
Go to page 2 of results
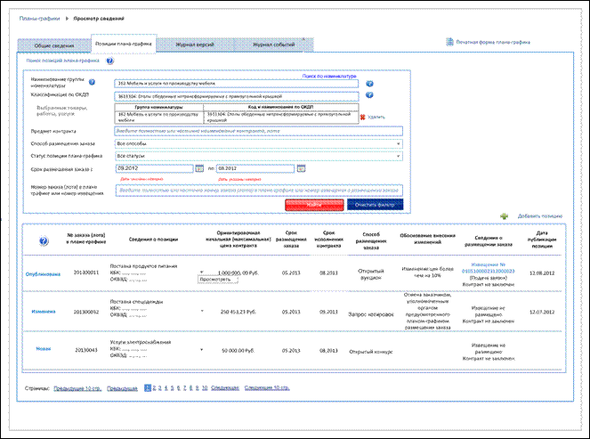point(154,387)
